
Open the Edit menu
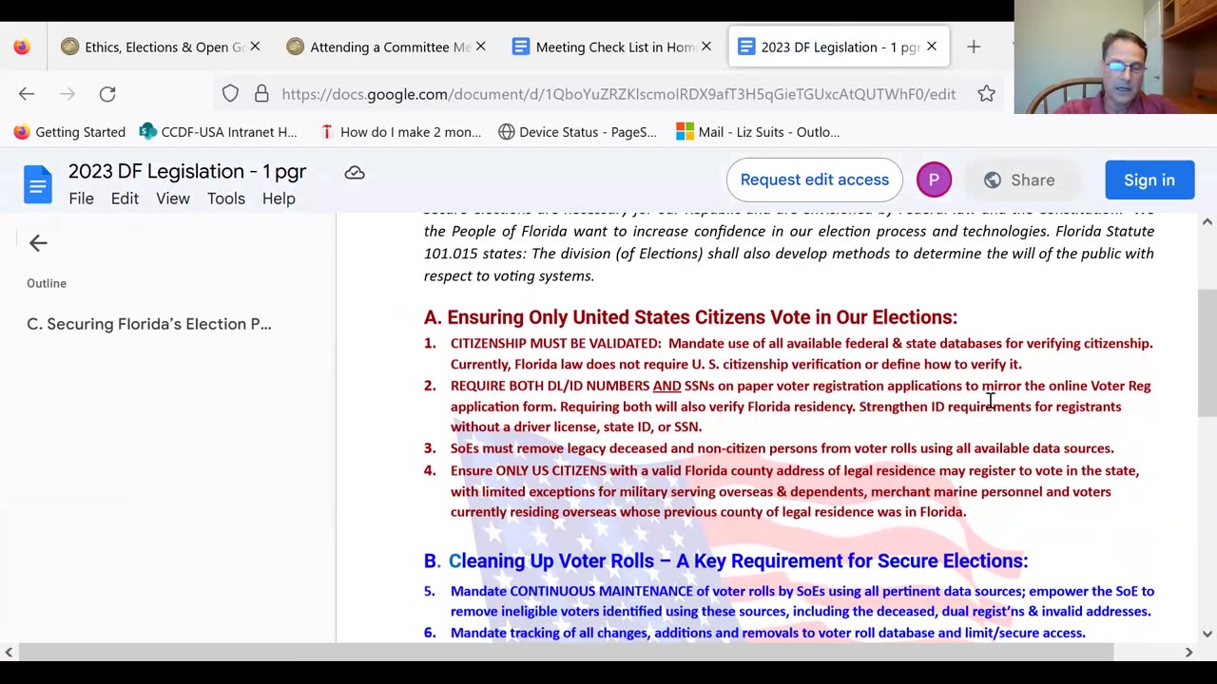pyautogui.click(x=125, y=199)
